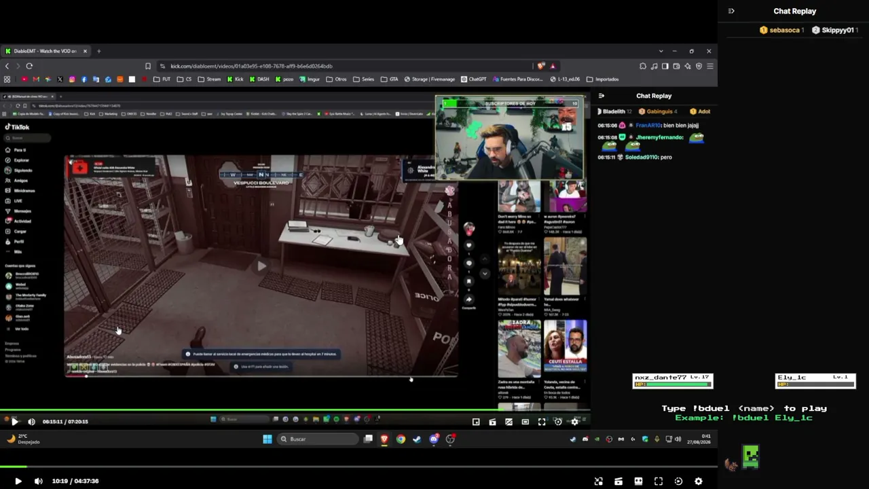Seek on the inner Kick VOD progress bar
Image resolution: width=869 pixels, height=489 pixels.
(295, 410)
